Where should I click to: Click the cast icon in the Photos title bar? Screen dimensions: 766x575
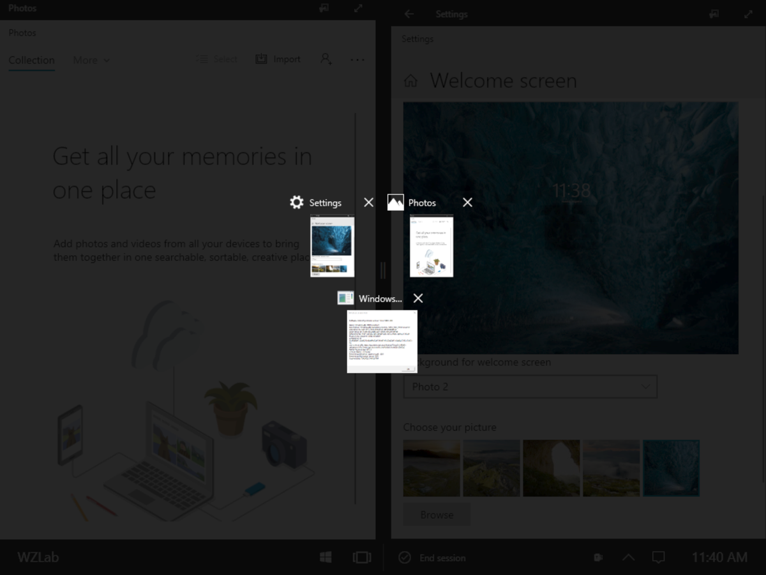click(324, 8)
